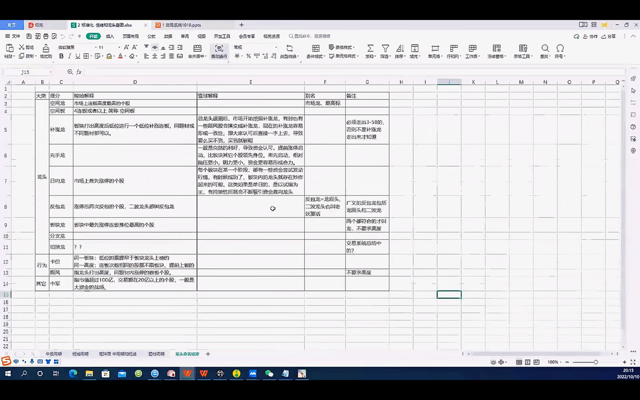The height and width of the screenshot is (400, 640).
Task: Click the zoom in plus button
Action: [624, 362]
